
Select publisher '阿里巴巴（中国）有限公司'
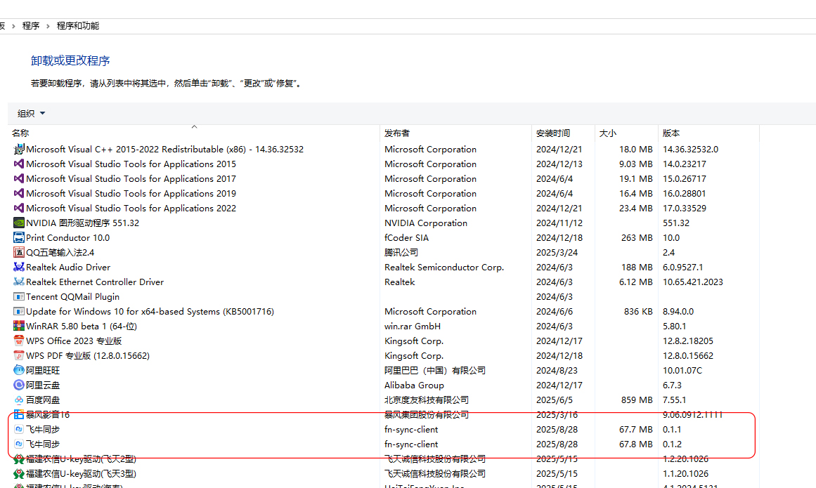click(435, 371)
